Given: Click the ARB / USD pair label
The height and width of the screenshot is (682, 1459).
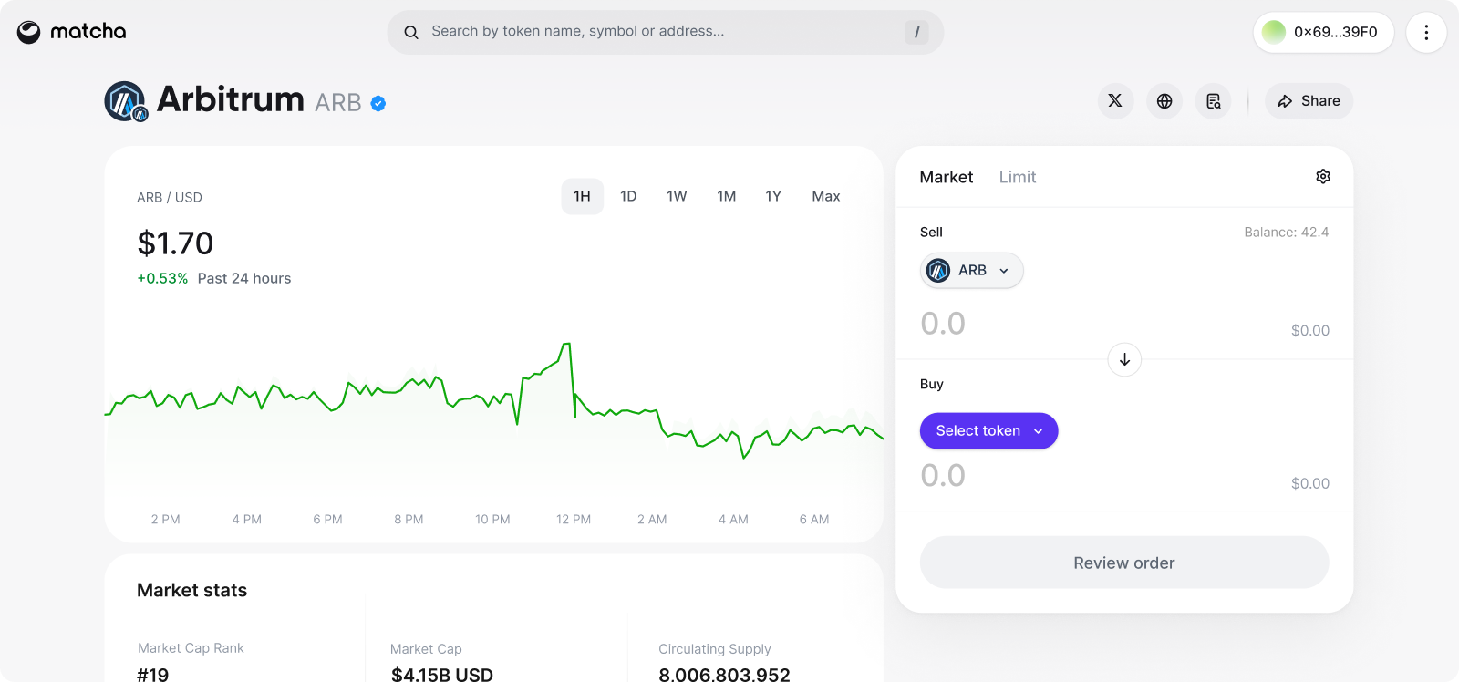Looking at the screenshot, I should (x=170, y=197).
